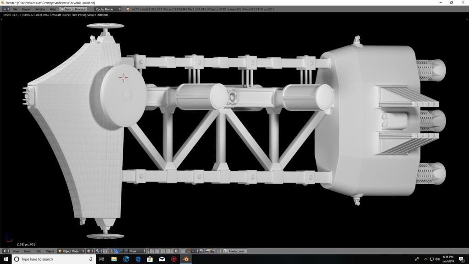Toggle lock camera and layers to scene
Screen dimensions: 469x264
click(x=177, y=251)
